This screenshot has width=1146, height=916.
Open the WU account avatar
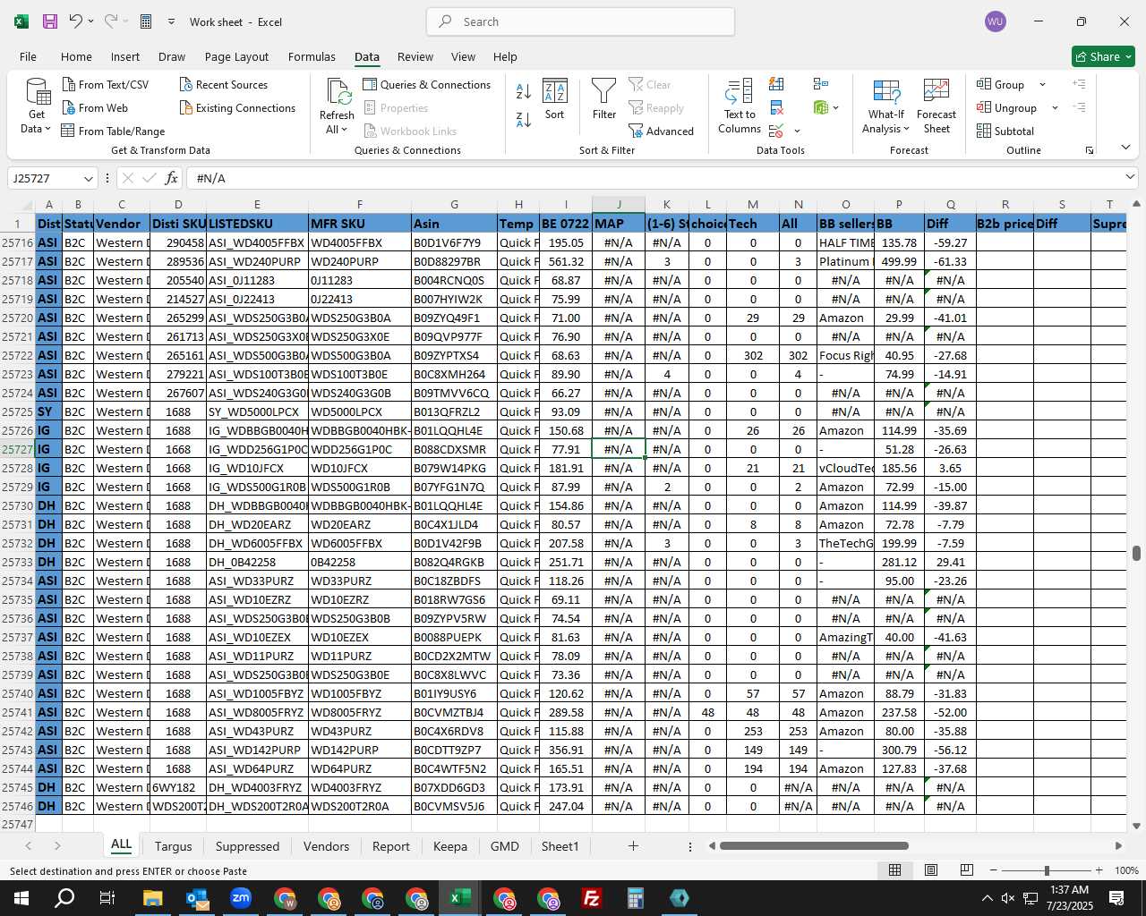995,21
